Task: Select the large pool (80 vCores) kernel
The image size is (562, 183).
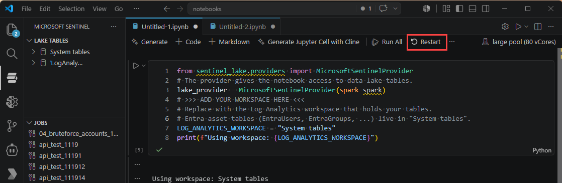Action: click(x=519, y=42)
